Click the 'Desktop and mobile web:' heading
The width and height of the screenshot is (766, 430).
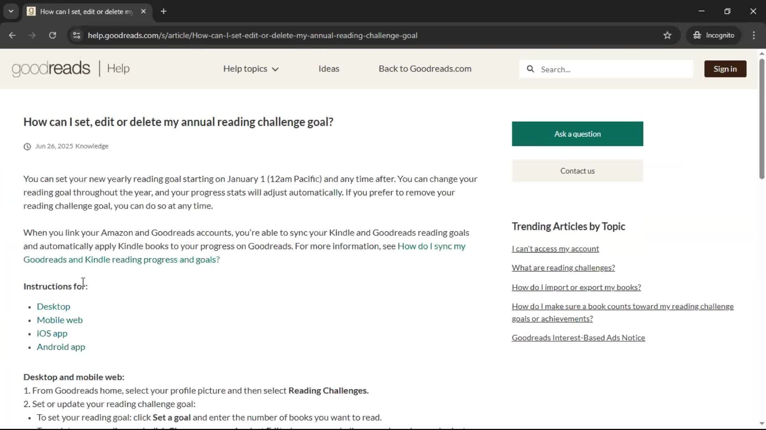74,377
